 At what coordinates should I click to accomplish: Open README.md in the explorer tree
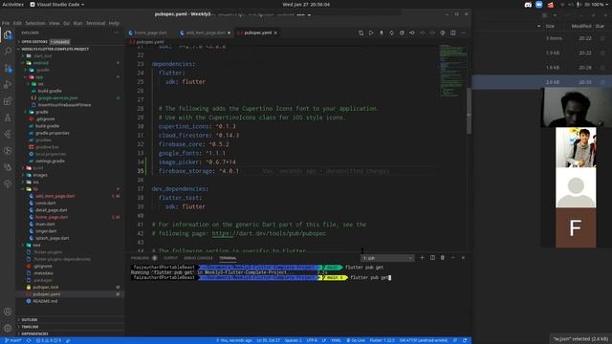pyautogui.click(x=45, y=301)
